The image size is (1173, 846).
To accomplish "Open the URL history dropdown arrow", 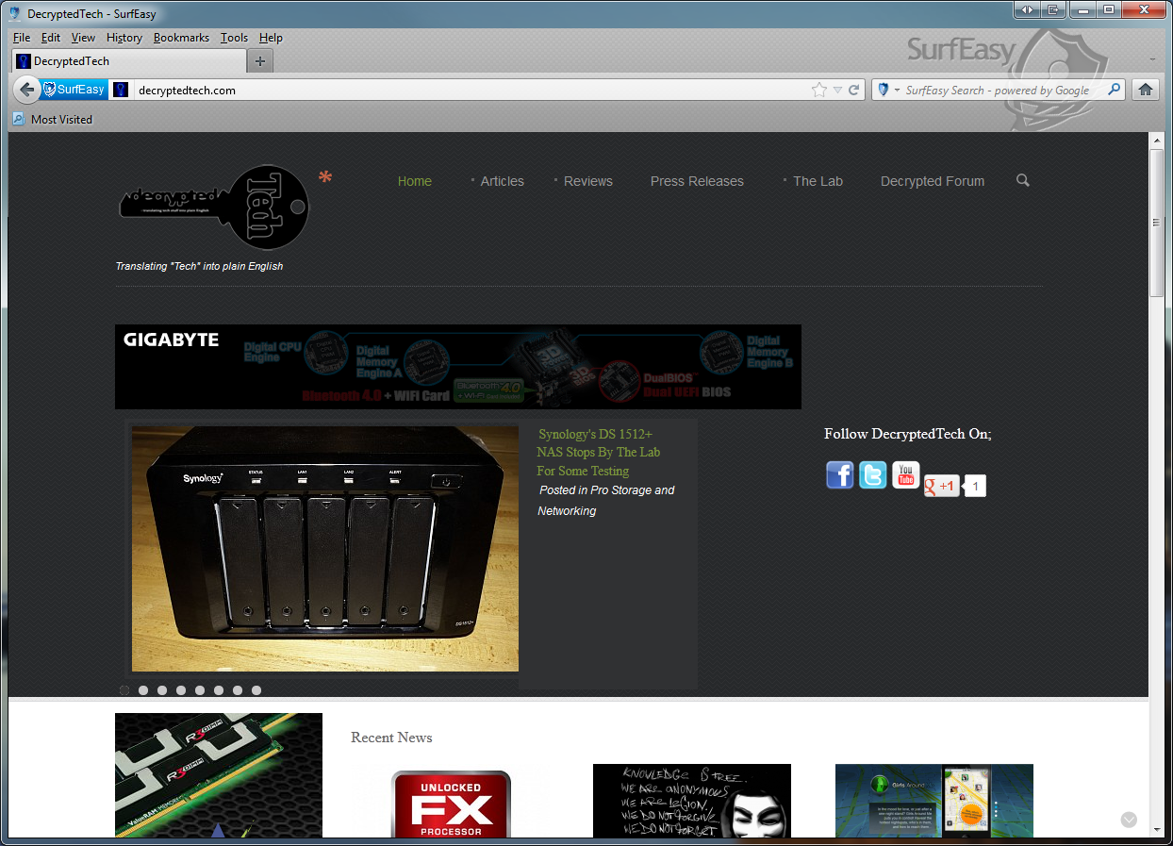I will 837,91.
